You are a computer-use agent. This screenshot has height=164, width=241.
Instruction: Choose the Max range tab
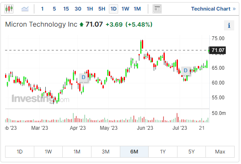pyautogui.click(x=220, y=152)
